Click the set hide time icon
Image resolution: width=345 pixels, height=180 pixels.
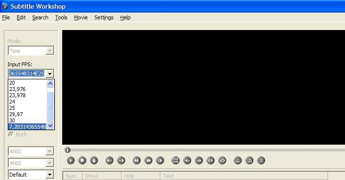point(199,161)
